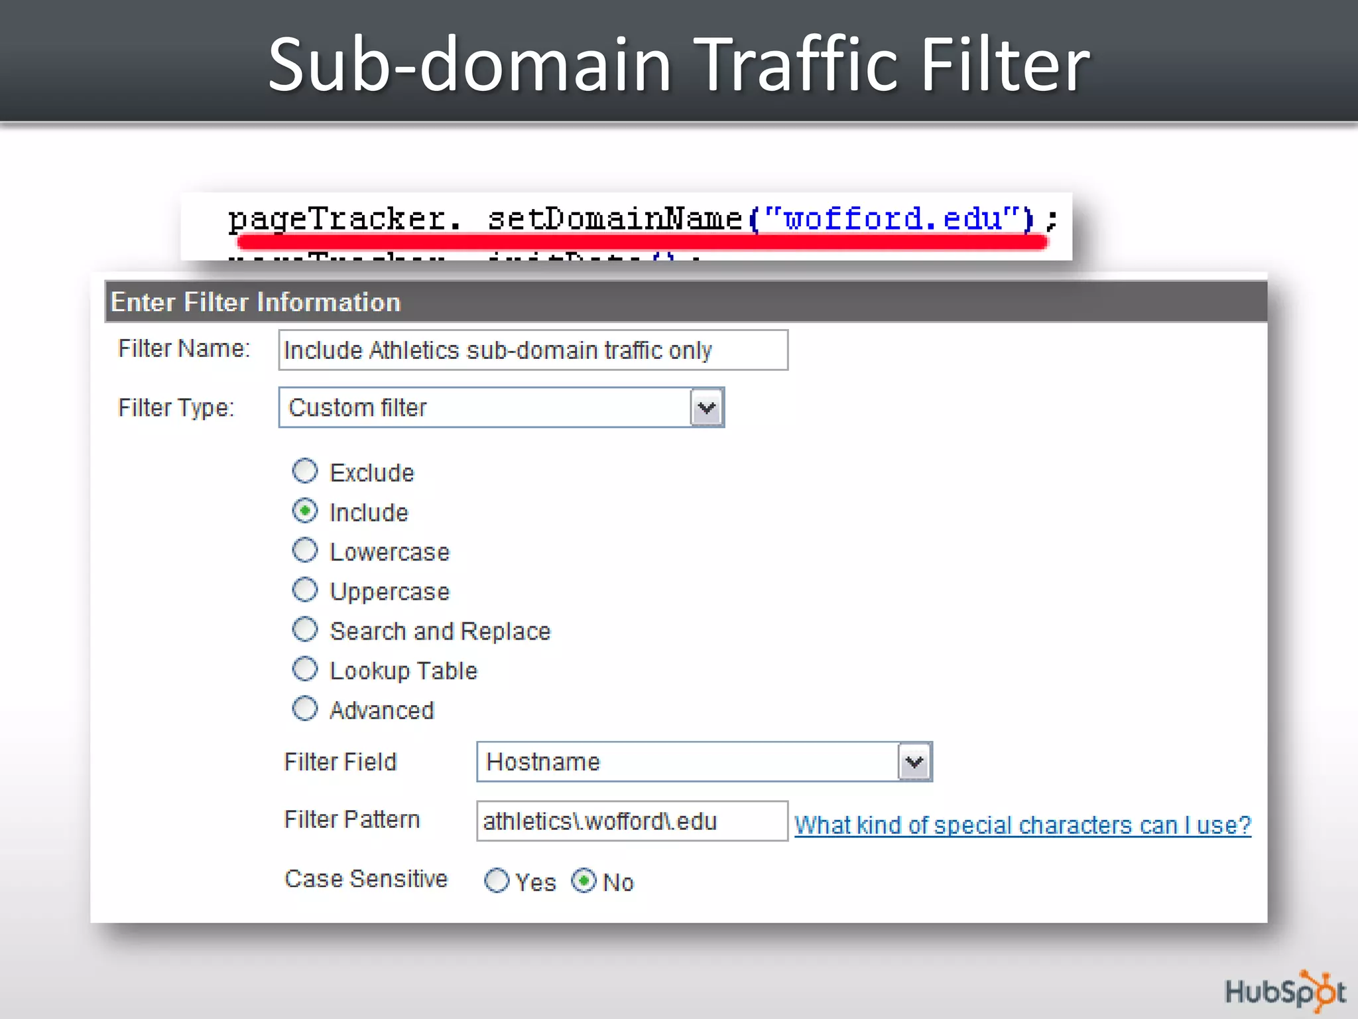The width and height of the screenshot is (1358, 1019).
Task: Click the Sub-domain Traffic Filter title
Action: (678, 64)
